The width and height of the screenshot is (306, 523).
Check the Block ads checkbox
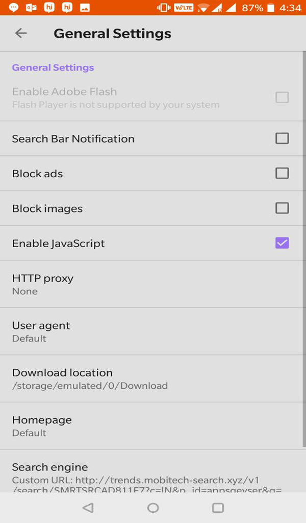click(282, 174)
